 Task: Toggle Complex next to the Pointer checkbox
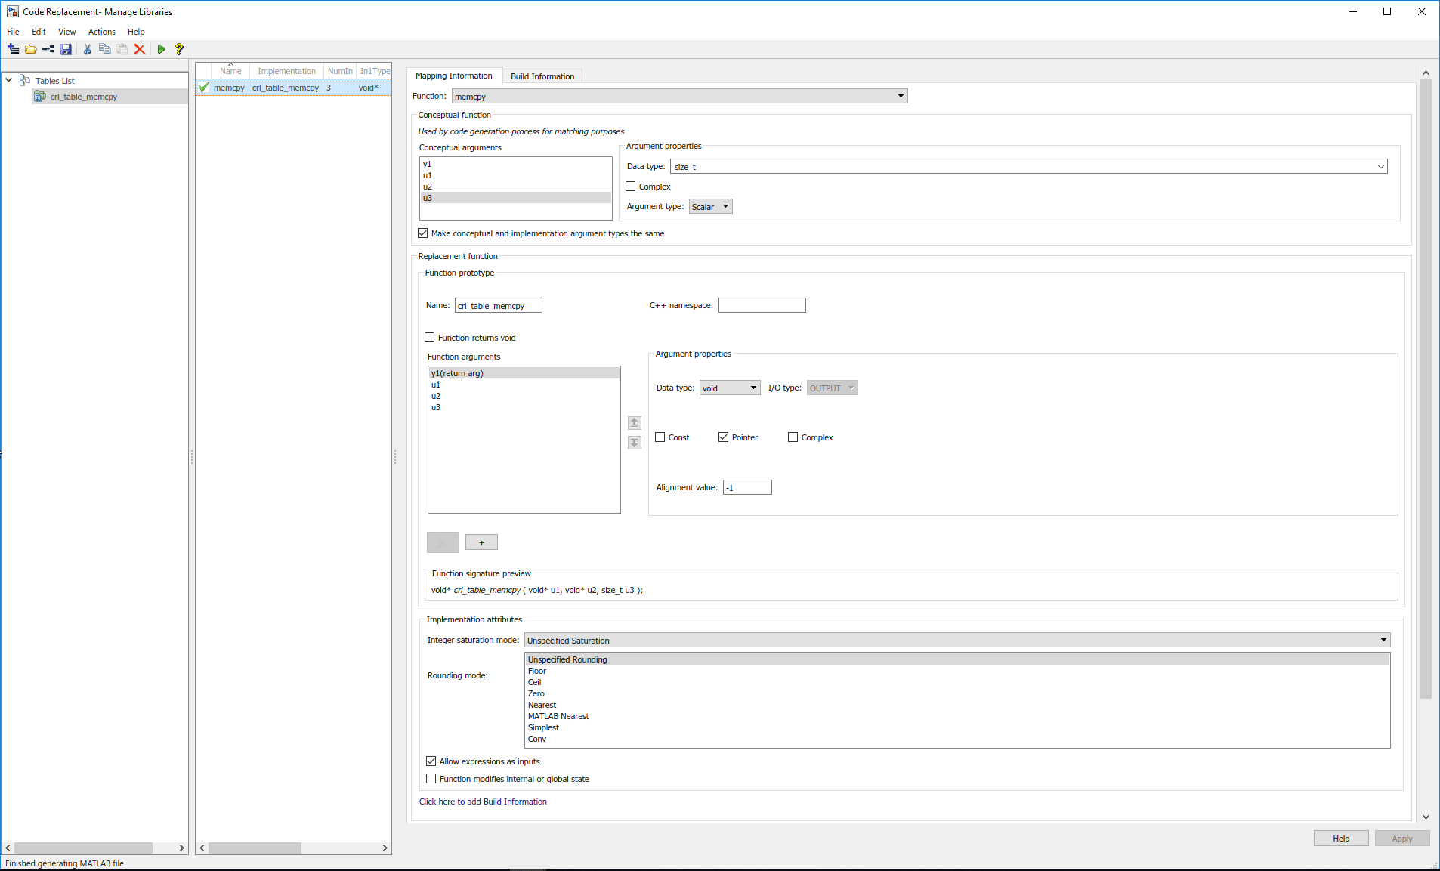793,437
